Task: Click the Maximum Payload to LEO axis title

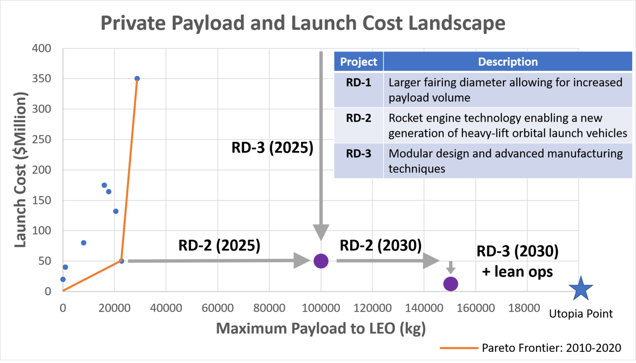Action: point(321,328)
